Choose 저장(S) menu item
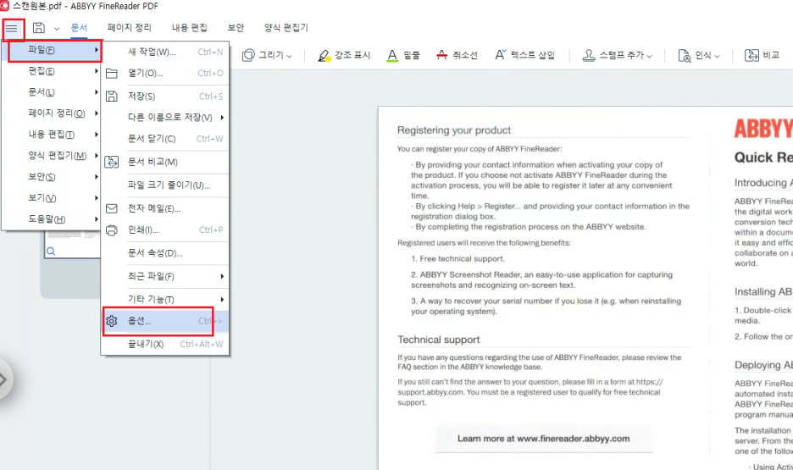Screen dimensions: 793x470 click(165, 96)
